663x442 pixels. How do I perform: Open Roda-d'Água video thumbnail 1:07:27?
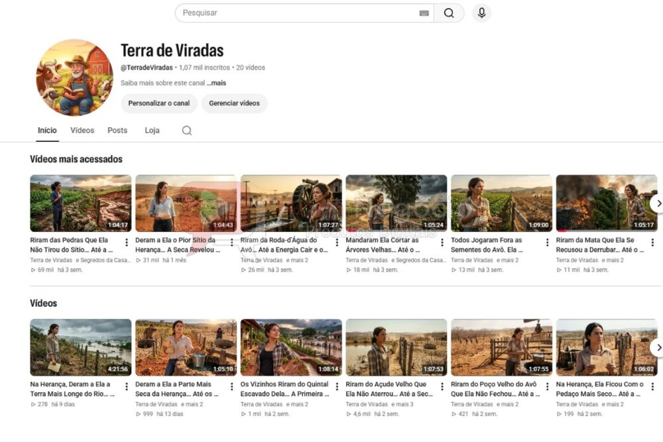291,203
